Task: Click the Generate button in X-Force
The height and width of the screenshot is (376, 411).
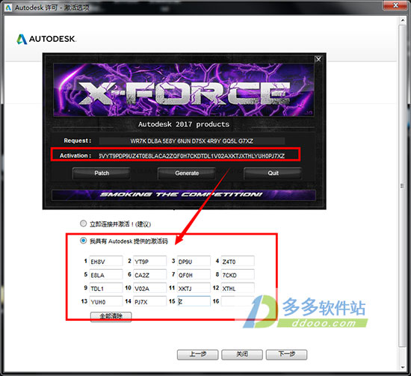Action: point(187,173)
